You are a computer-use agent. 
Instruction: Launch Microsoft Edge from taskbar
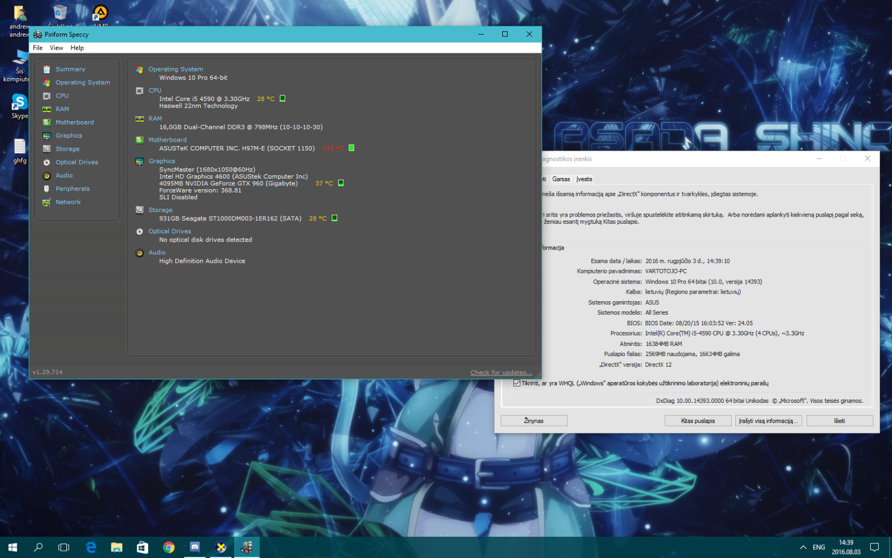coord(91,547)
